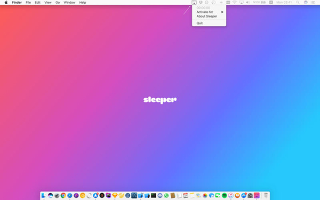Activate Siri from the menu bar

click(306, 3)
